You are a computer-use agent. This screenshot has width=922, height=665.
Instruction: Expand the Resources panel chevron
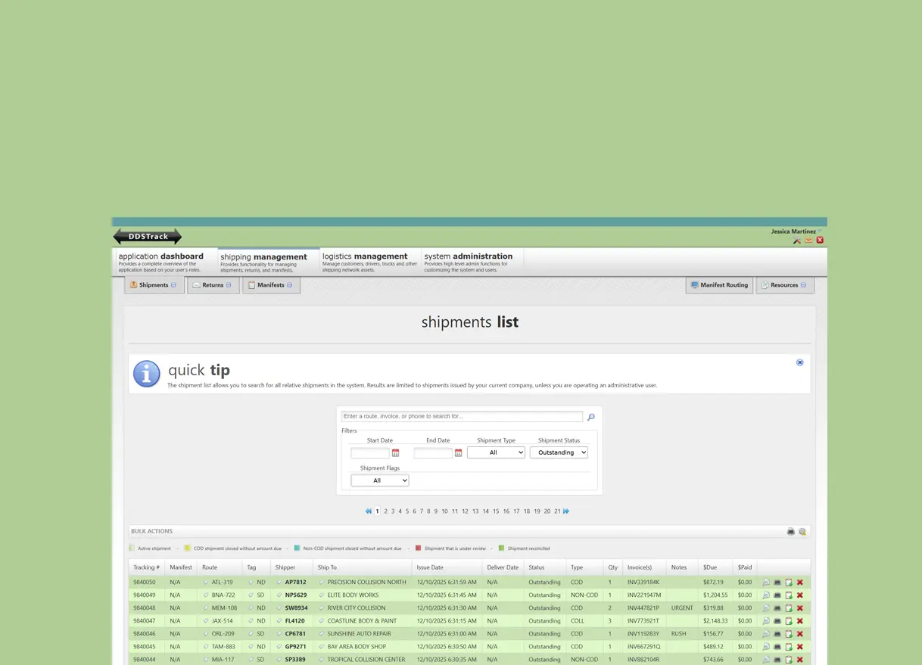click(802, 284)
